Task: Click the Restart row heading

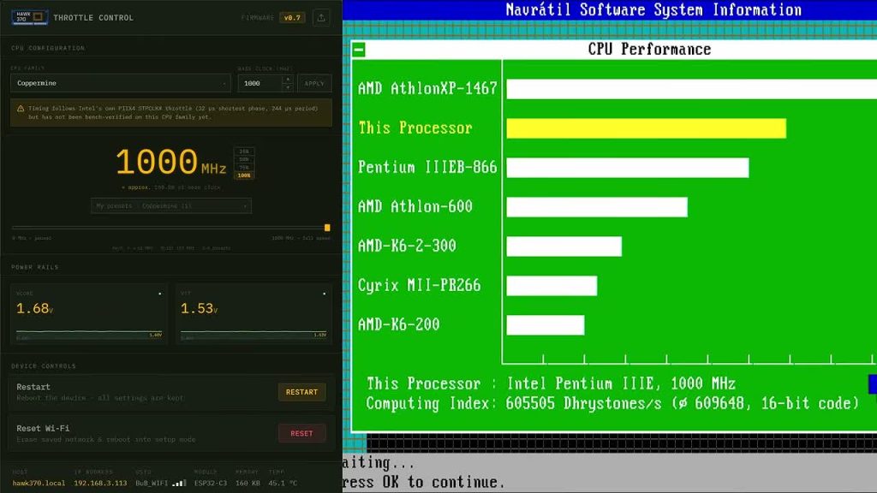Action: pos(33,387)
